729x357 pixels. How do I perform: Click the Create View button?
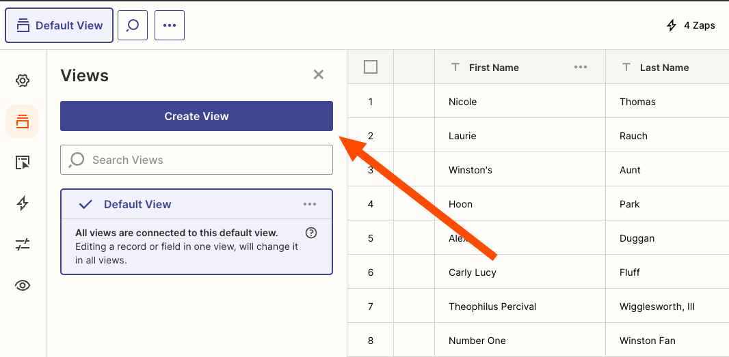197,116
